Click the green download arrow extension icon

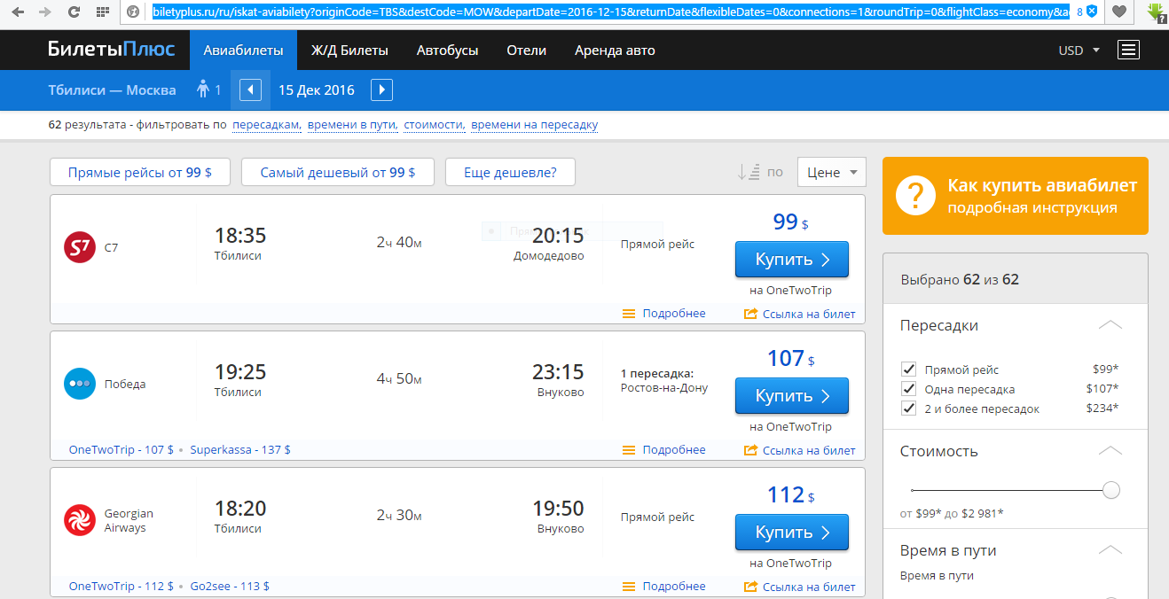1154,12
